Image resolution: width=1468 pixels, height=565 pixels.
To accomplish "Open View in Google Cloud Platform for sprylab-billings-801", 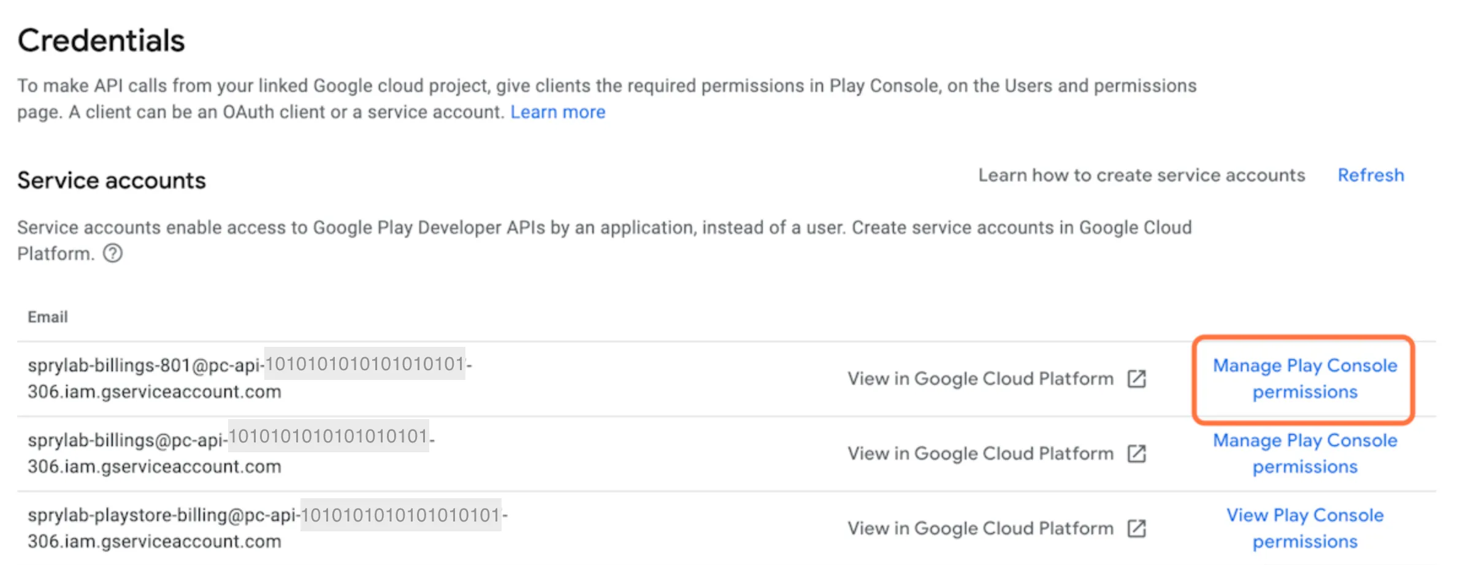I will click(x=981, y=379).
